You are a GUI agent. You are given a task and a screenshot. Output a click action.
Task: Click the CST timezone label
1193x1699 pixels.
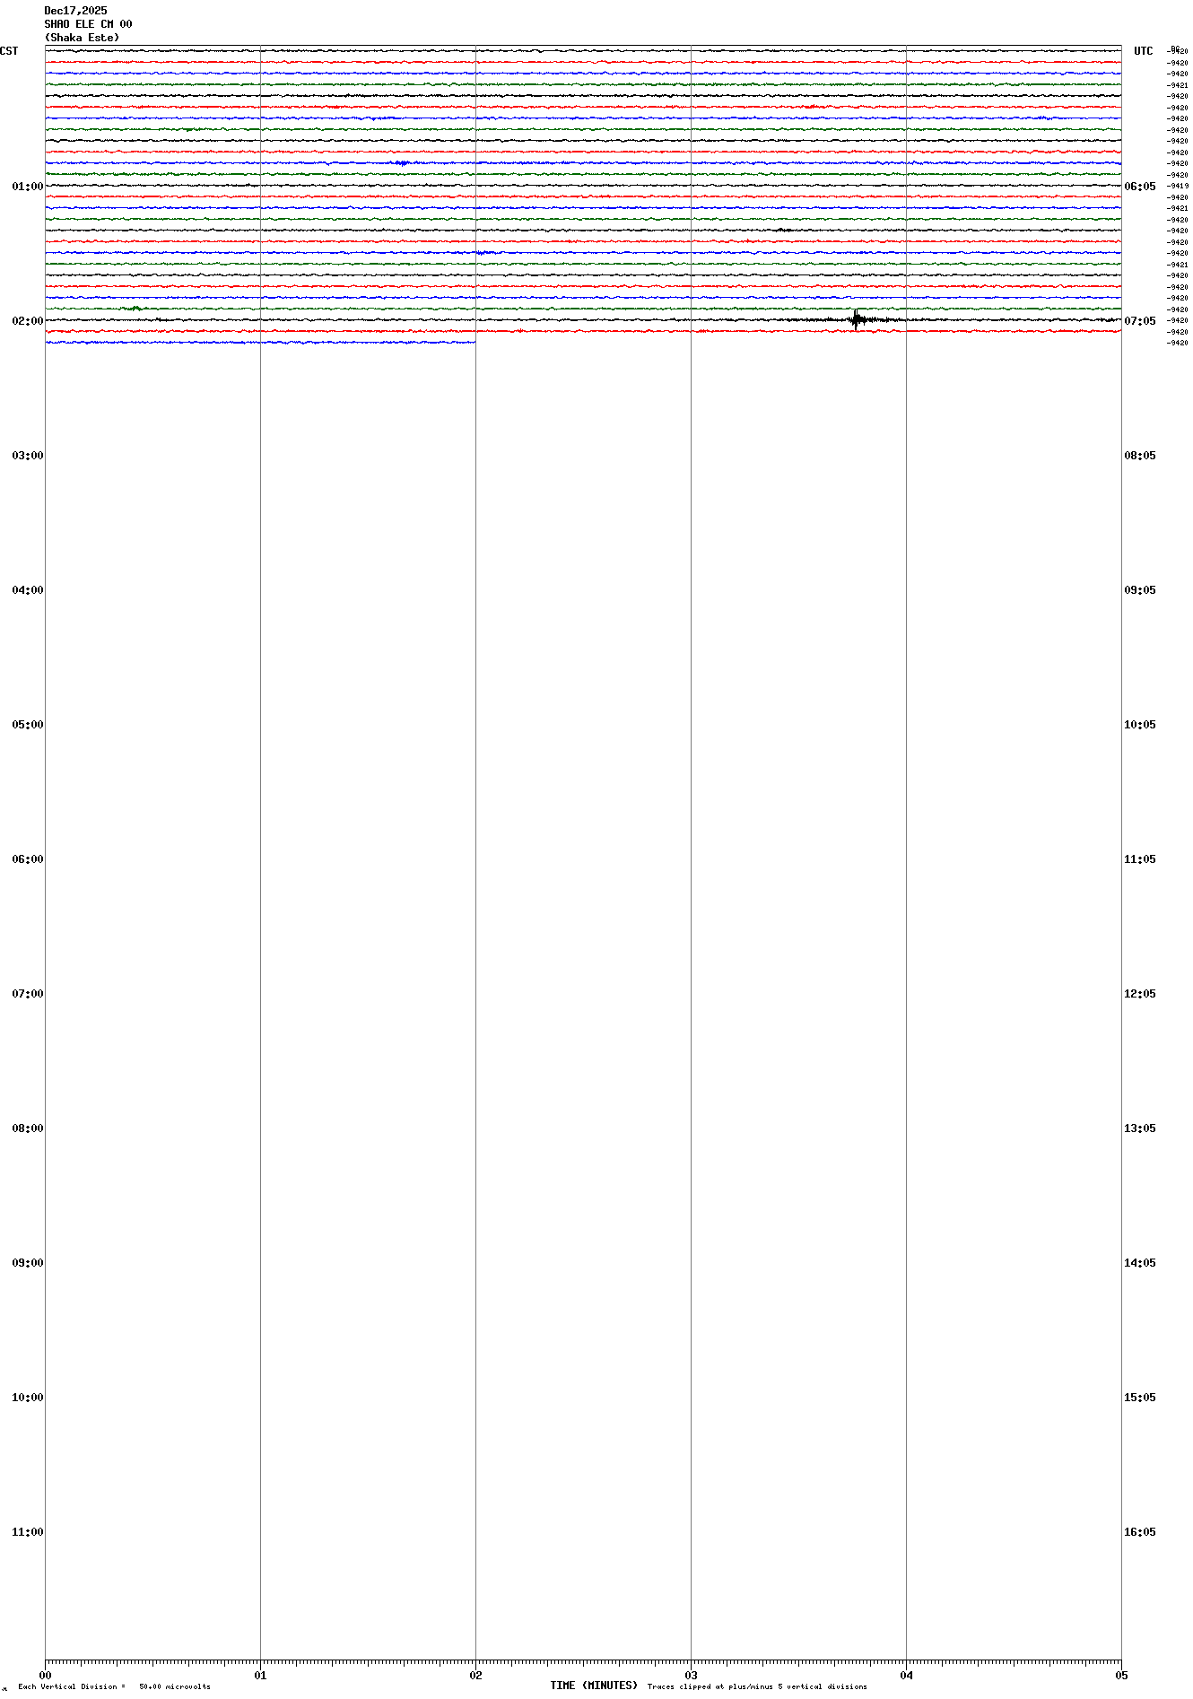tap(9, 51)
